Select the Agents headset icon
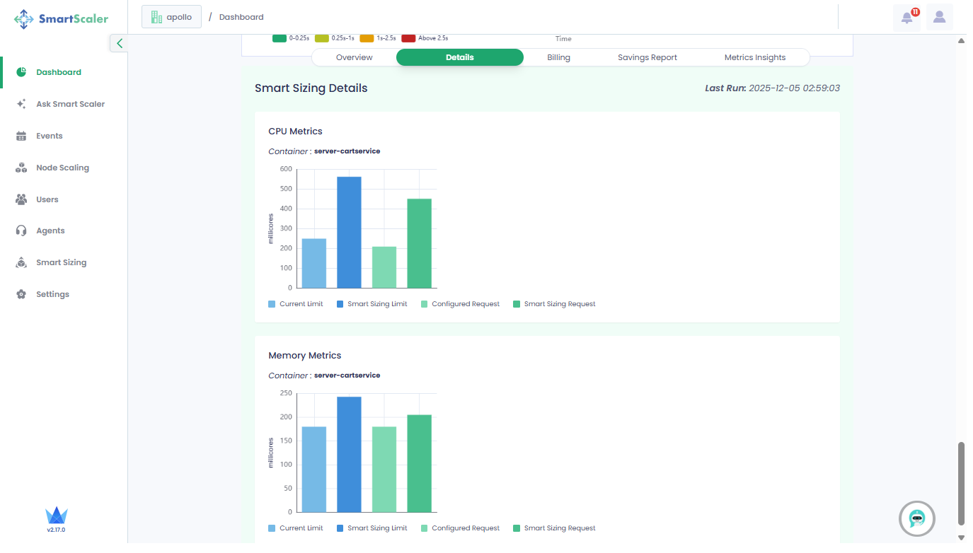The width and height of the screenshot is (973, 553). pos(21,231)
